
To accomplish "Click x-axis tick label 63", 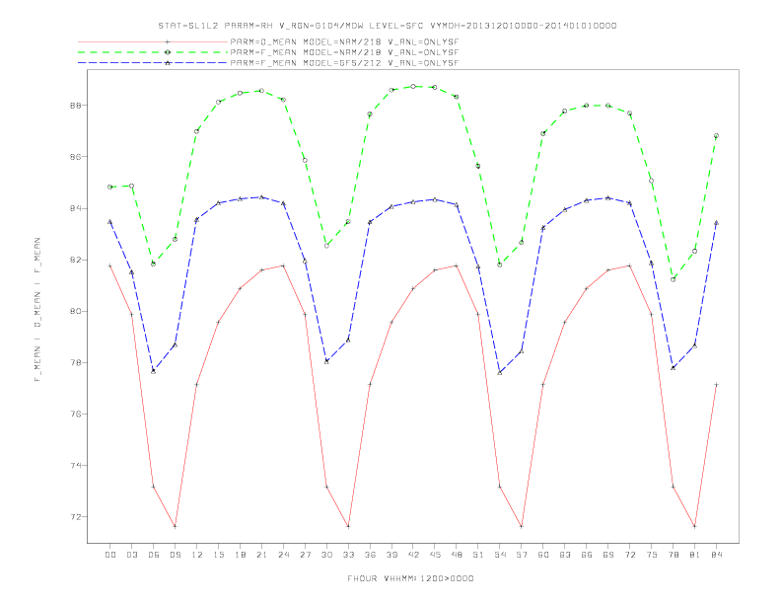I will pyautogui.click(x=565, y=555).
